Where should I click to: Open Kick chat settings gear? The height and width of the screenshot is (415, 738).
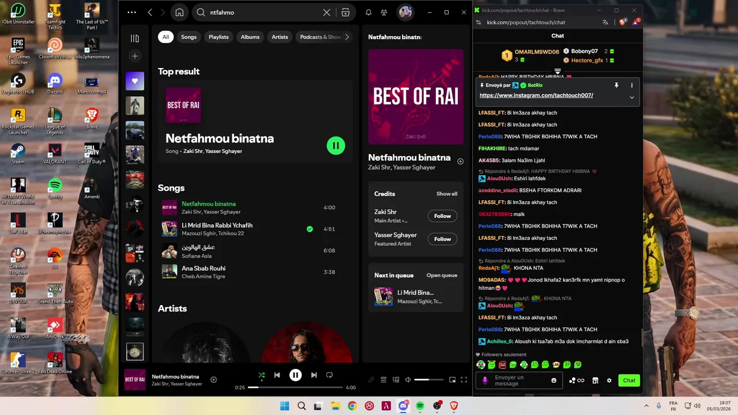pyautogui.click(x=609, y=380)
